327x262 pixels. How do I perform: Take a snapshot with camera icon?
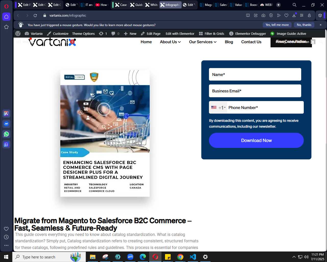pos(263,16)
